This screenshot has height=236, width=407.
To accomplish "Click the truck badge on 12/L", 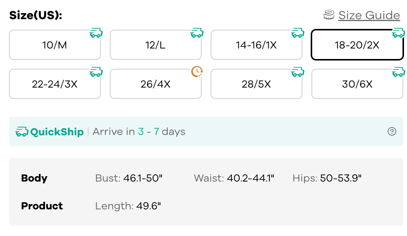I will coord(197,33).
